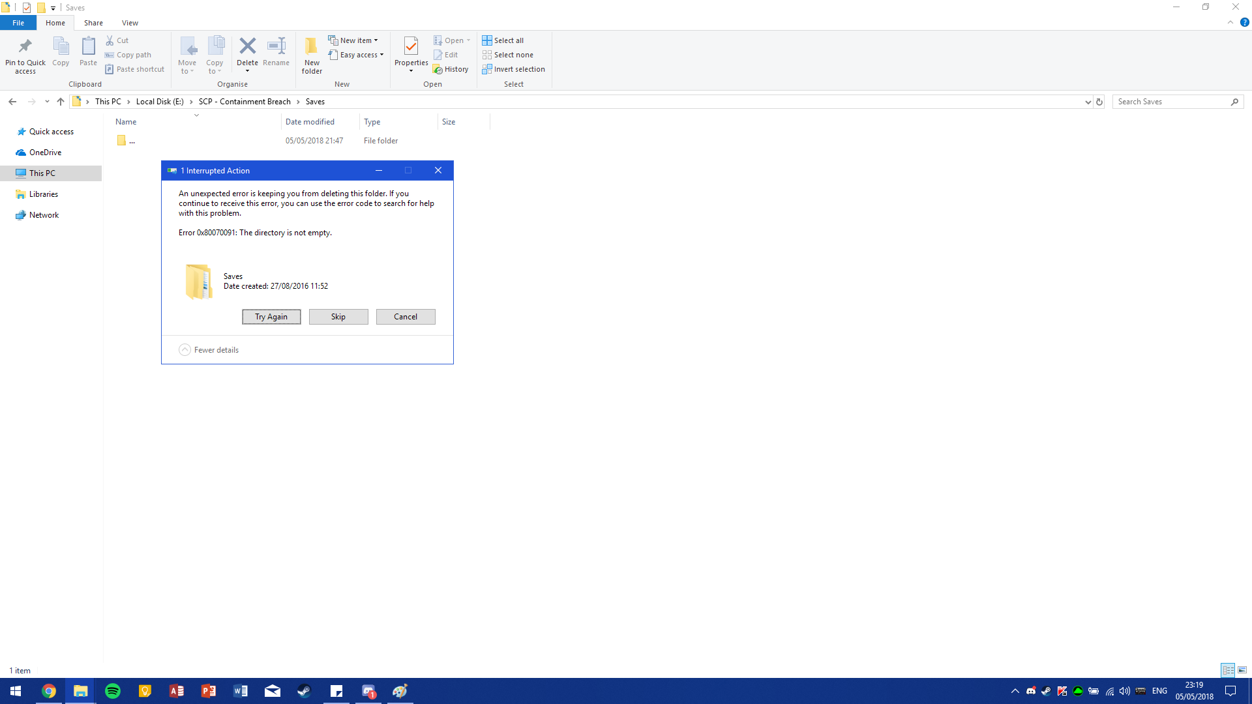Navigate to This PC breadcrumb
This screenshot has height=704, width=1252.
click(108, 102)
